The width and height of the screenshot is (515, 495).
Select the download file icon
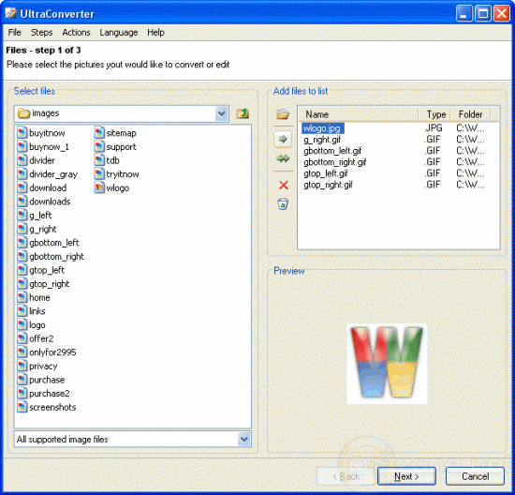[22, 187]
